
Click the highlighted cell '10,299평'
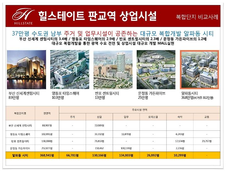[180, 155]
